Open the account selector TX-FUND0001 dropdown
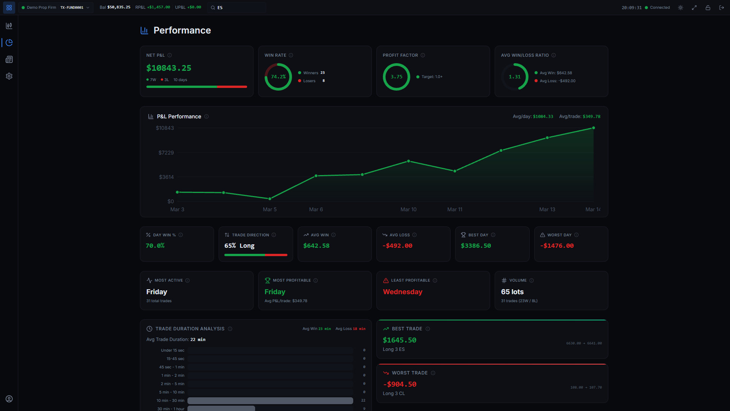The width and height of the screenshot is (730, 411). point(56,8)
